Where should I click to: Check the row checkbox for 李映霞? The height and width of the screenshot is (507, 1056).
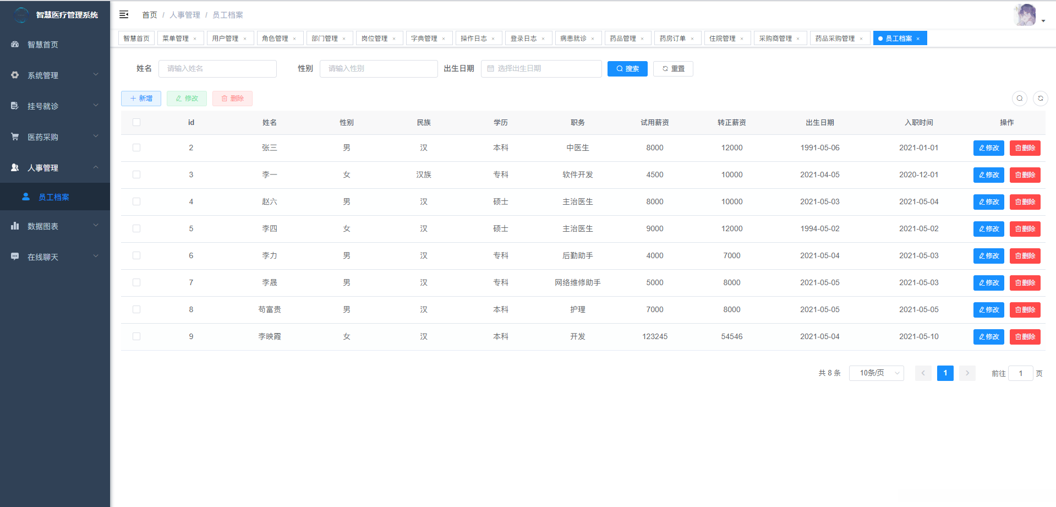(x=136, y=336)
